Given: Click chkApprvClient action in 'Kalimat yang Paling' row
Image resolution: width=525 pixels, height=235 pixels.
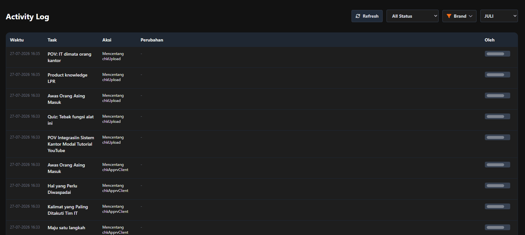Looking at the screenshot, I should 115,209.
